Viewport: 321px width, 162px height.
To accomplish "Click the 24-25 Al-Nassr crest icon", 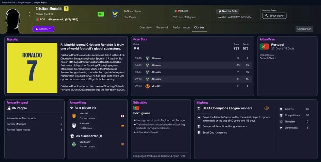I will [x=147, y=65].
